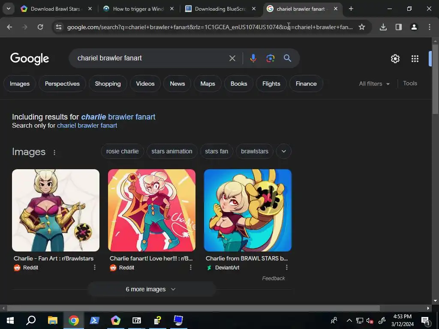Close the Download Brawl Stars tab

(90, 9)
